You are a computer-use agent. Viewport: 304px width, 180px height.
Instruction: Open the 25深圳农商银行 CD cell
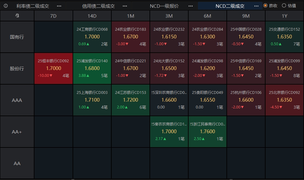click(x=169, y=100)
